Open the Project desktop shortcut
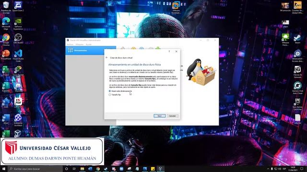This screenshot has width=307, height=172. coord(6,71)
